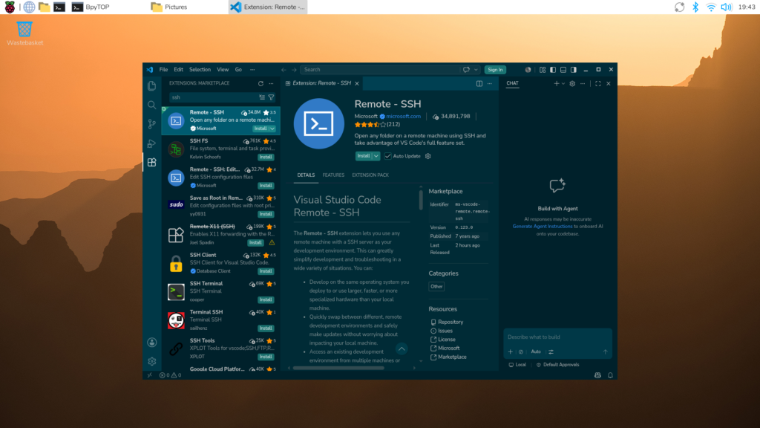Open the Search view in activity bar
The height and width of the screenshot is (428, 760).
click(x=151, y=105)
